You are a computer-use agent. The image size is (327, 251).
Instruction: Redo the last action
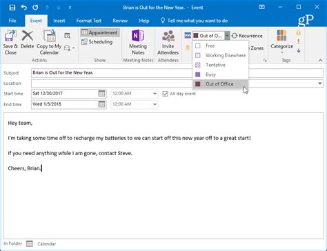point(35,8)
